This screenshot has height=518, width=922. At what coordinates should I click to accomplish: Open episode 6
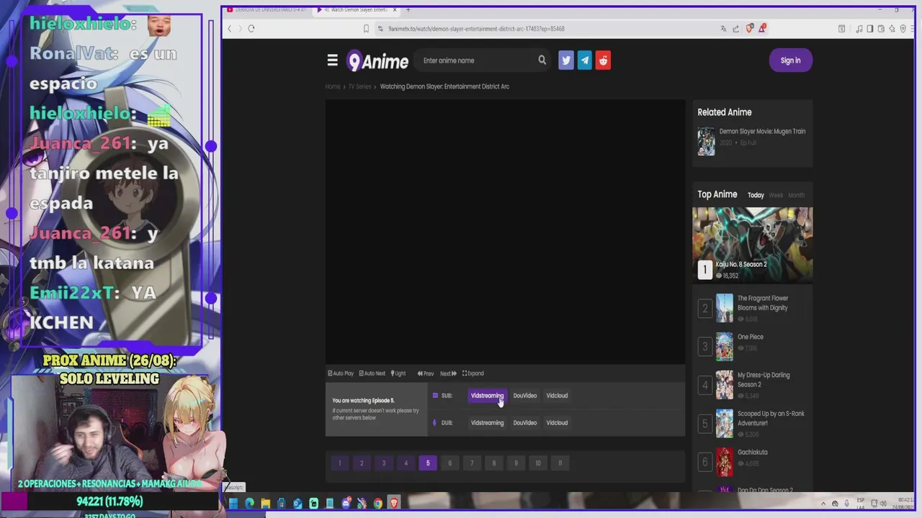(449, 463)
